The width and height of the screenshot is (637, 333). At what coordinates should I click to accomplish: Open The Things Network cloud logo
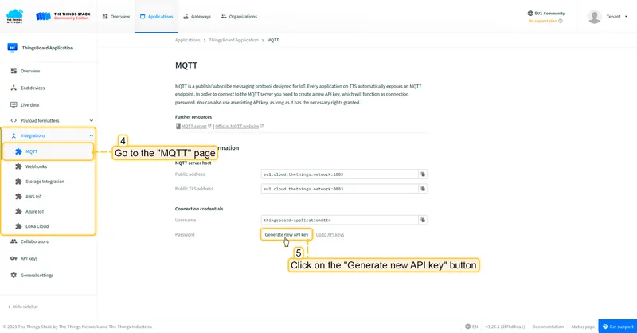pos(14,16)
